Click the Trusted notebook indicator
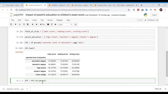The image size is (168, 94). (140, 20)
